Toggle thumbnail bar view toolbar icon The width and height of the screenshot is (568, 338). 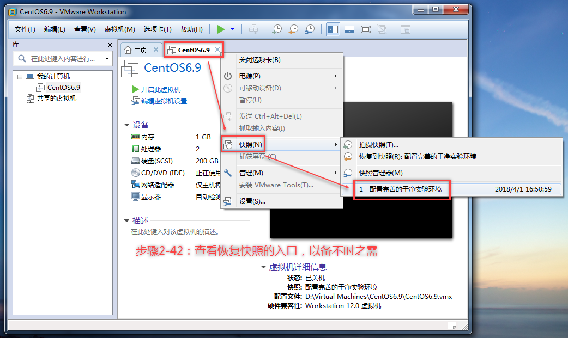point(349,29)
